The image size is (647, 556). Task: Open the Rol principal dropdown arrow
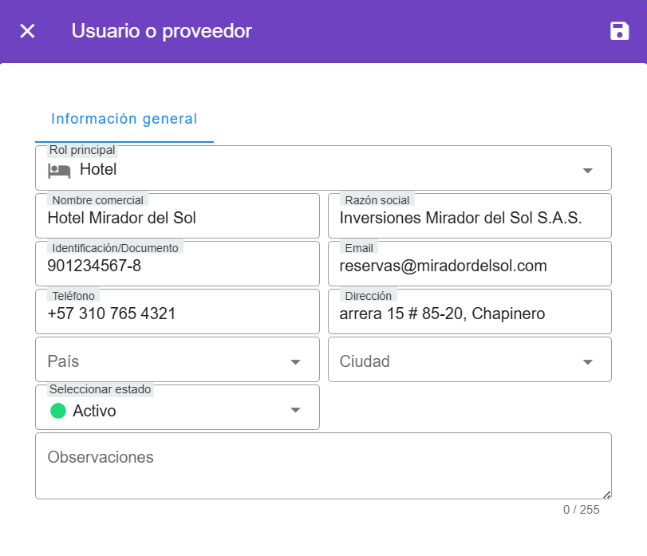point(587,170)
